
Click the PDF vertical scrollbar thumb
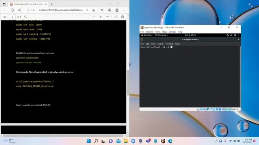128,82
